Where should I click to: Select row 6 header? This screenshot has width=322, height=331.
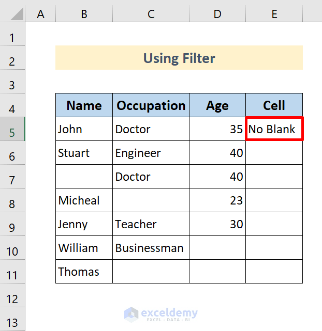[12, 153]
